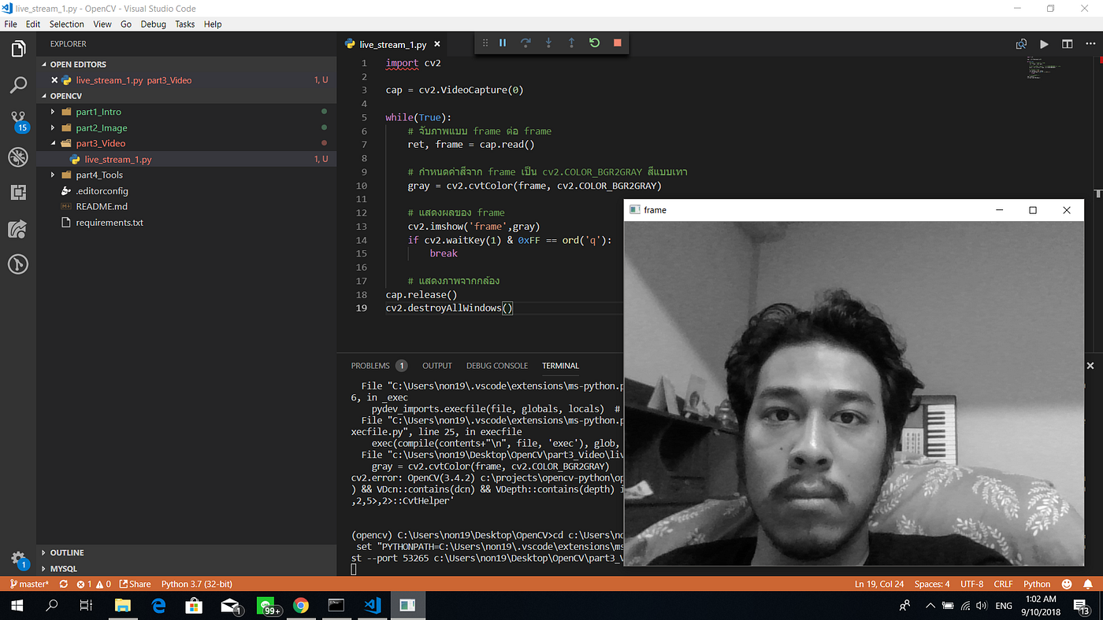The image size is (1103, 620).
Task: Open the Debug menu
Action: (153, 24)
